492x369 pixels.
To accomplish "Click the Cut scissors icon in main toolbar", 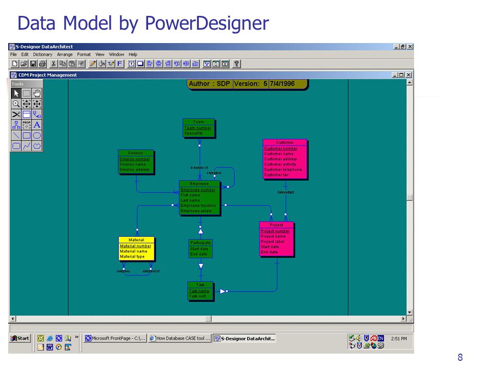I will click(54, 64).
